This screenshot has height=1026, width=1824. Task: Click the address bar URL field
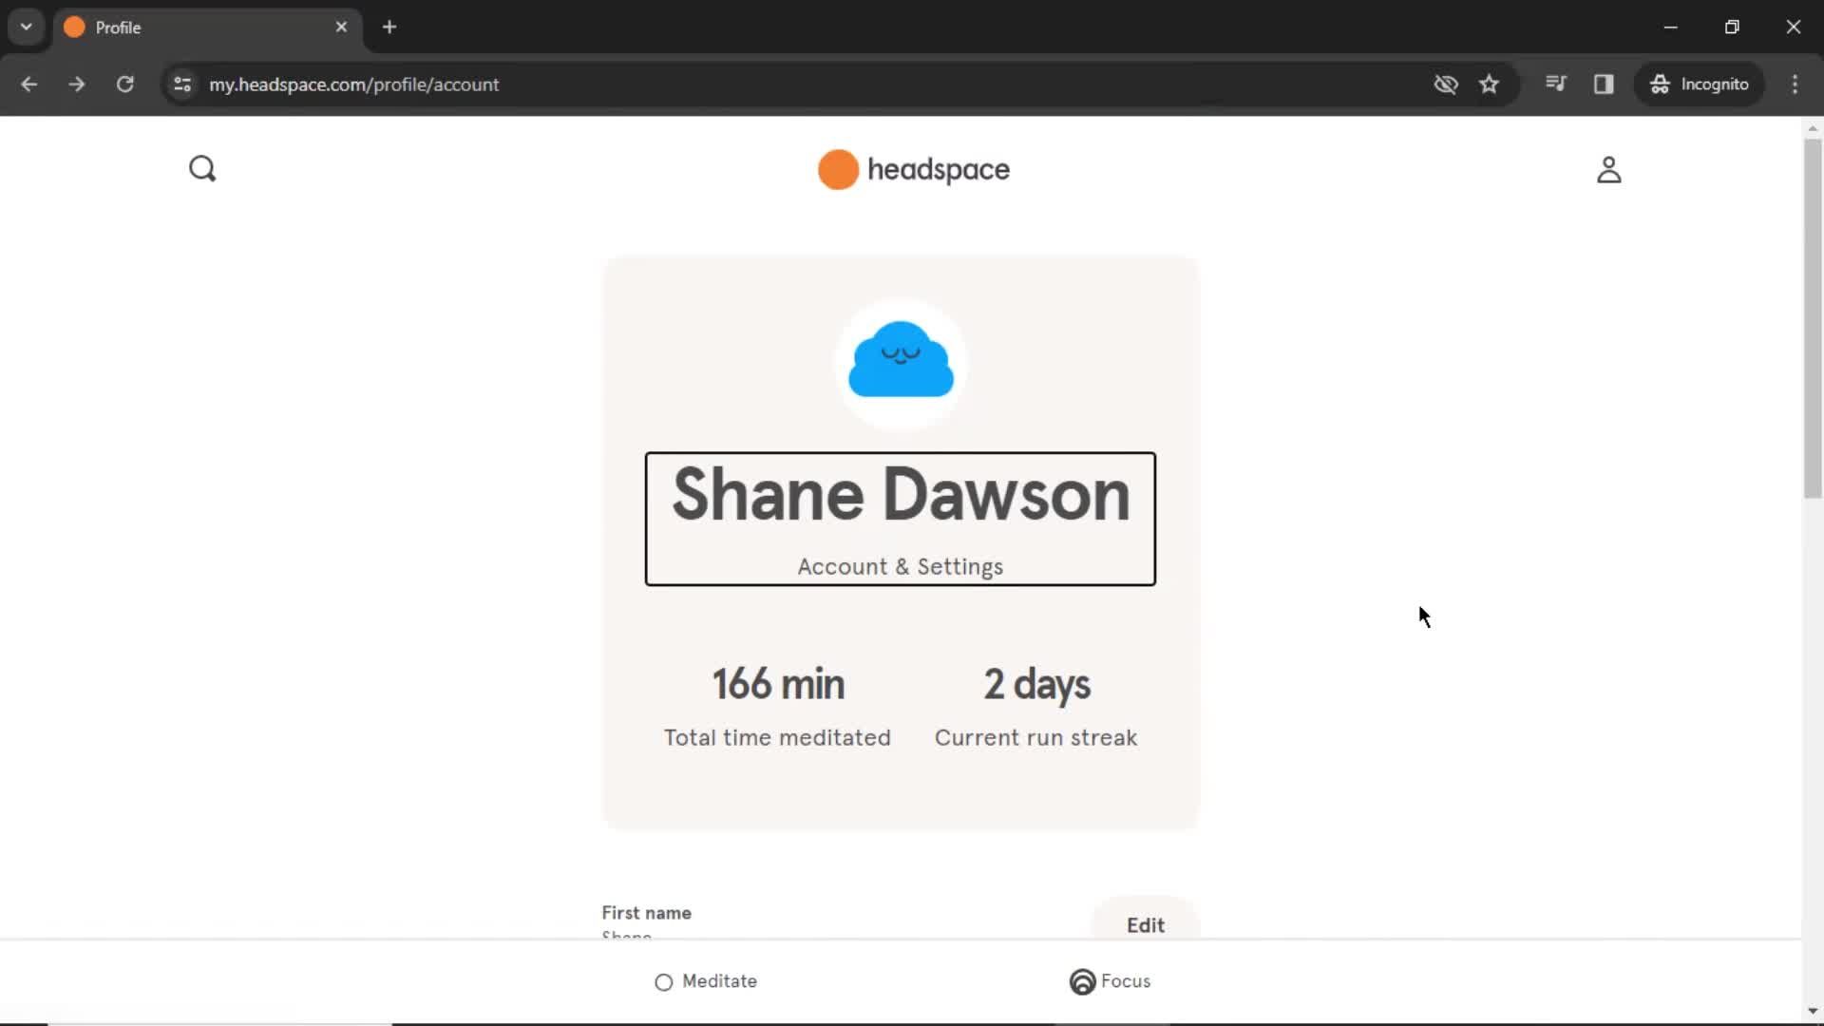click(x=354, y=84)
